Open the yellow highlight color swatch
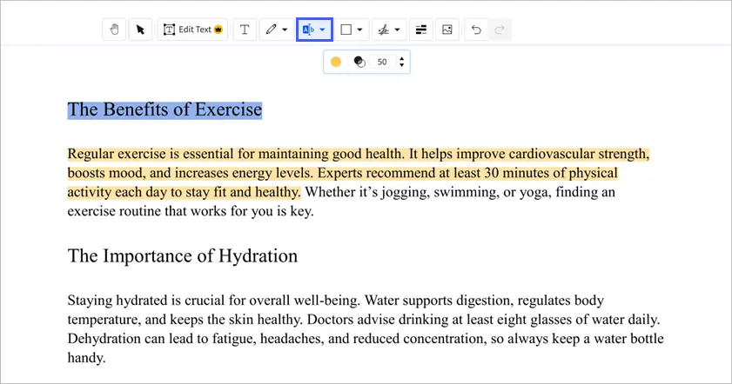 tap(336, 62)
